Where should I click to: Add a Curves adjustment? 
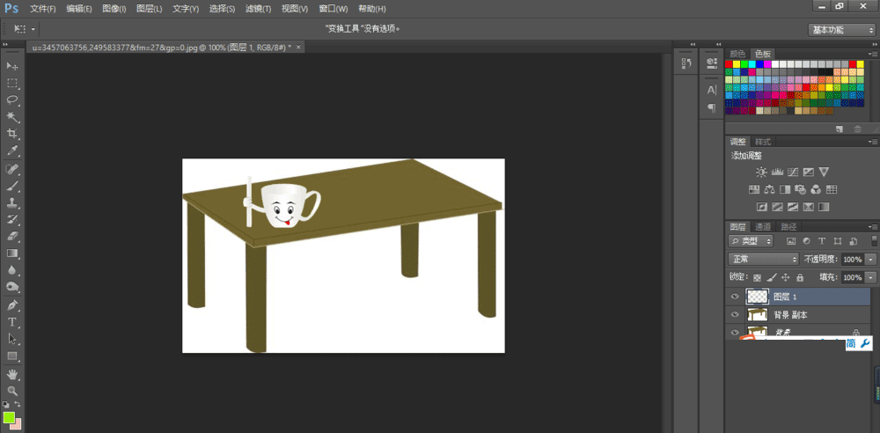pos(793,172)
